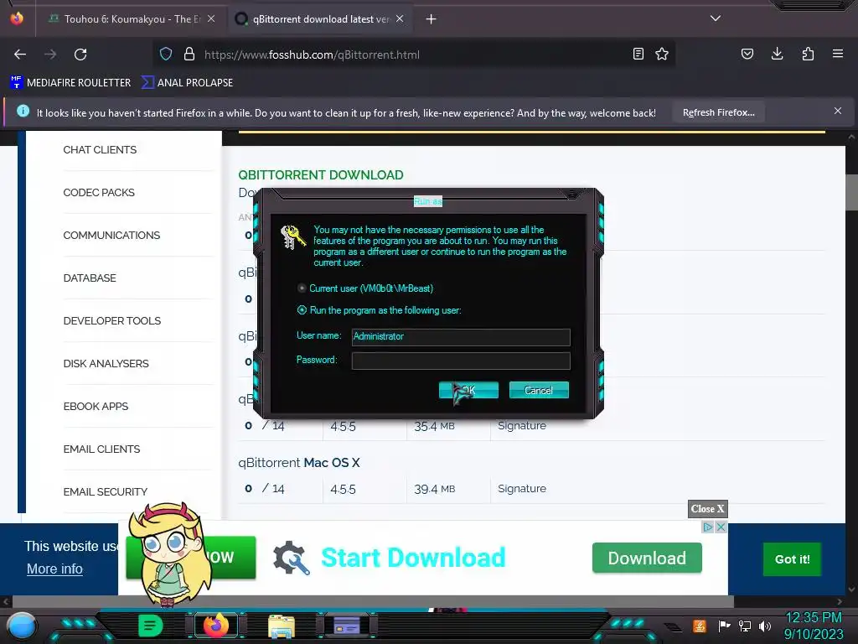Open the Firefox hamburger application menu

point(838,54)
